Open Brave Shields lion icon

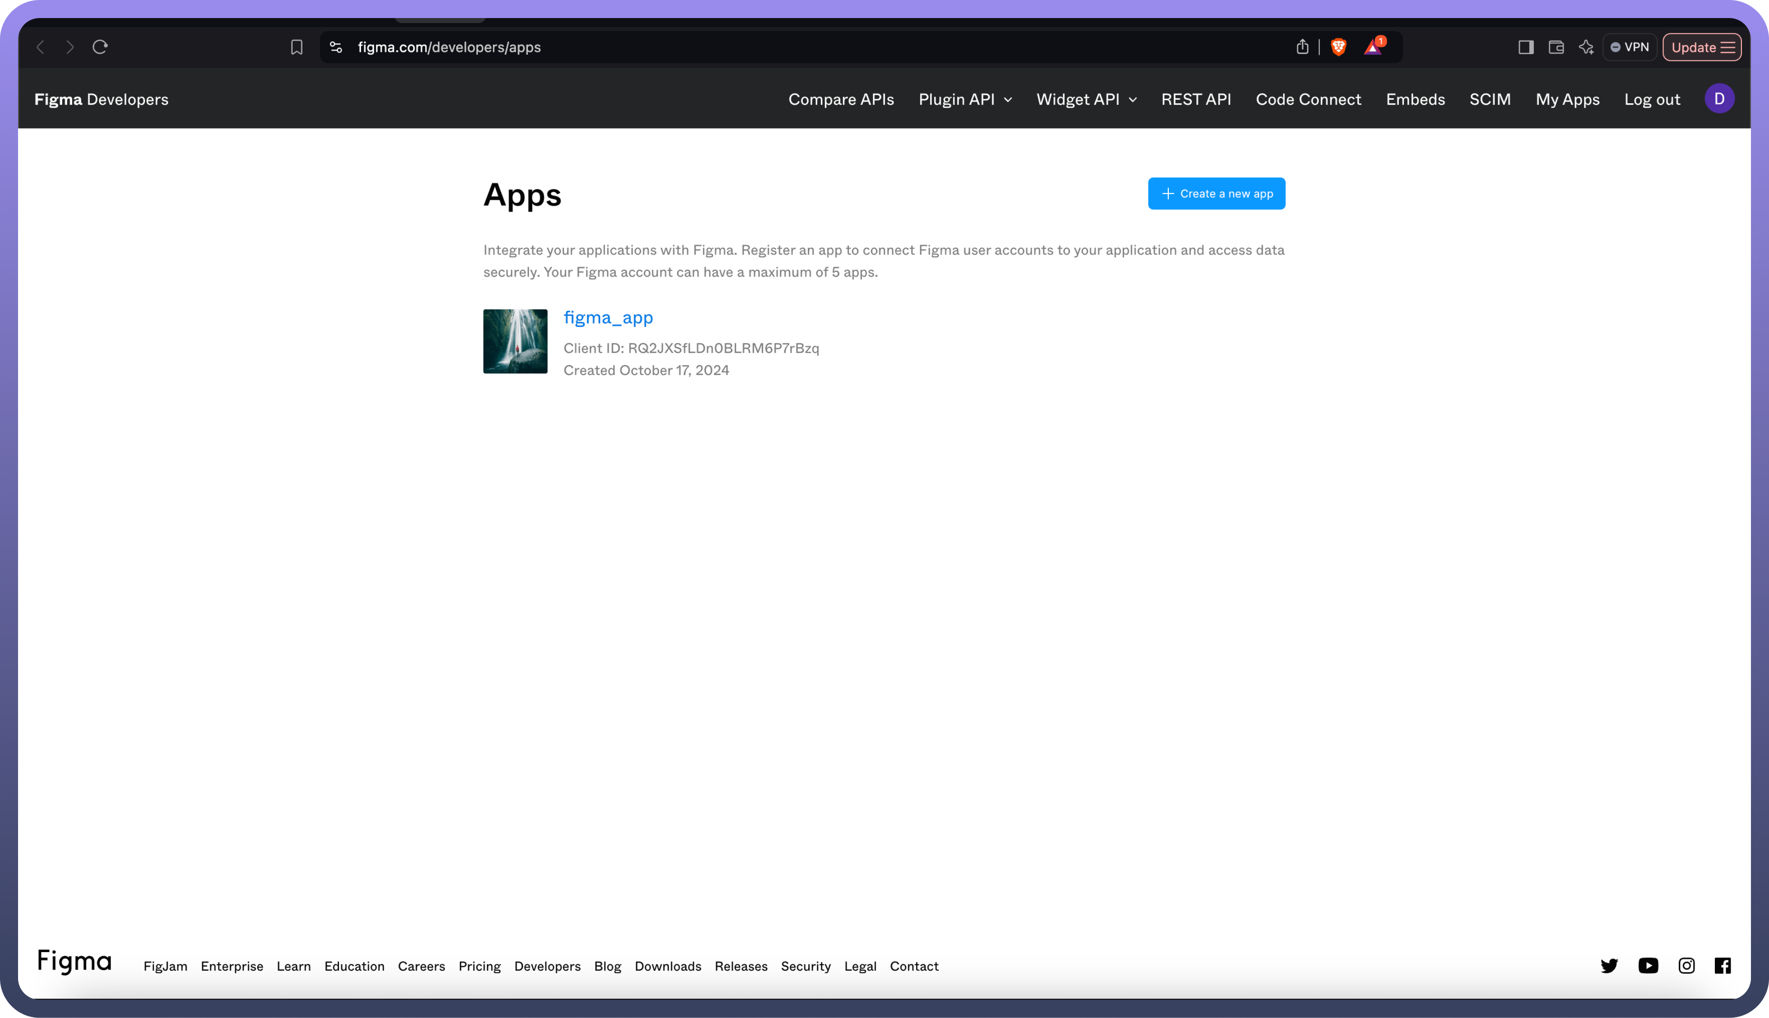pyautogui.click(x=1338, y=47)
